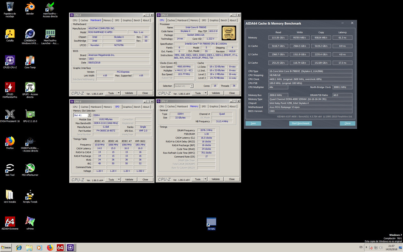Image resolution: width=403 pixels, height=252 pixels.
Task: Click Part Number F4-3600C16-8GTZ field
Action: click(x=105, y=131)
